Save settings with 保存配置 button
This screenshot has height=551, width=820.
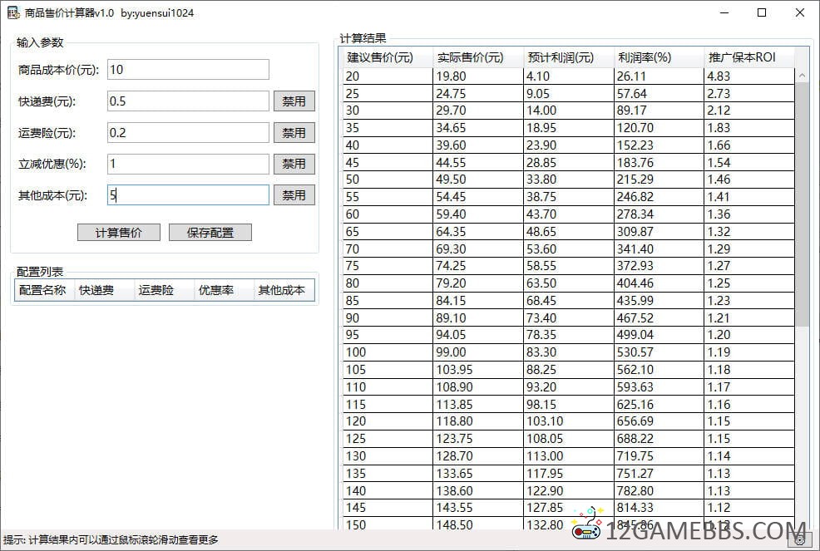tap(210, 233)
